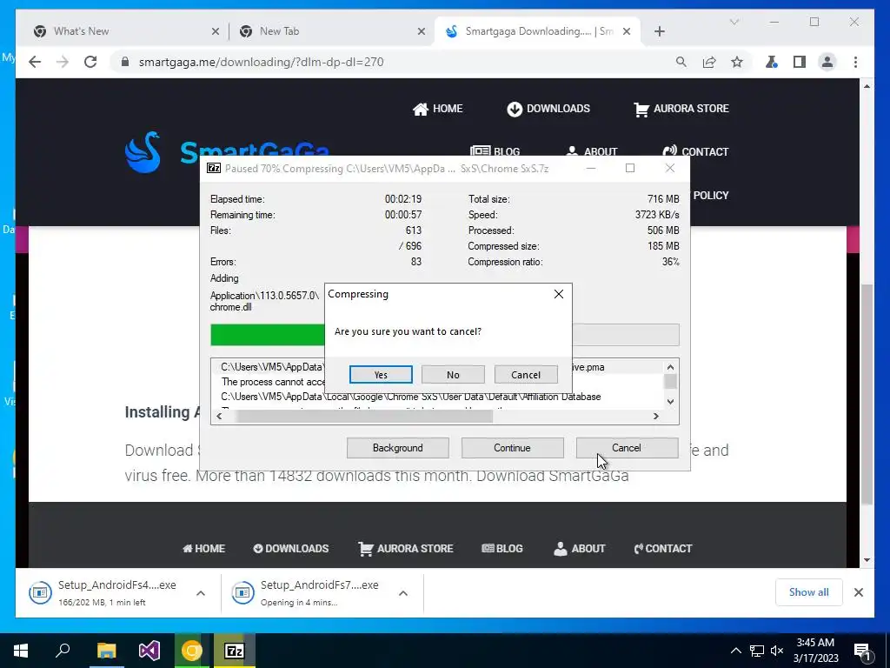Open a new Chrome tab
Viewport: 890px width, 668px height.
pyautogui.click(x=659, y=32)
